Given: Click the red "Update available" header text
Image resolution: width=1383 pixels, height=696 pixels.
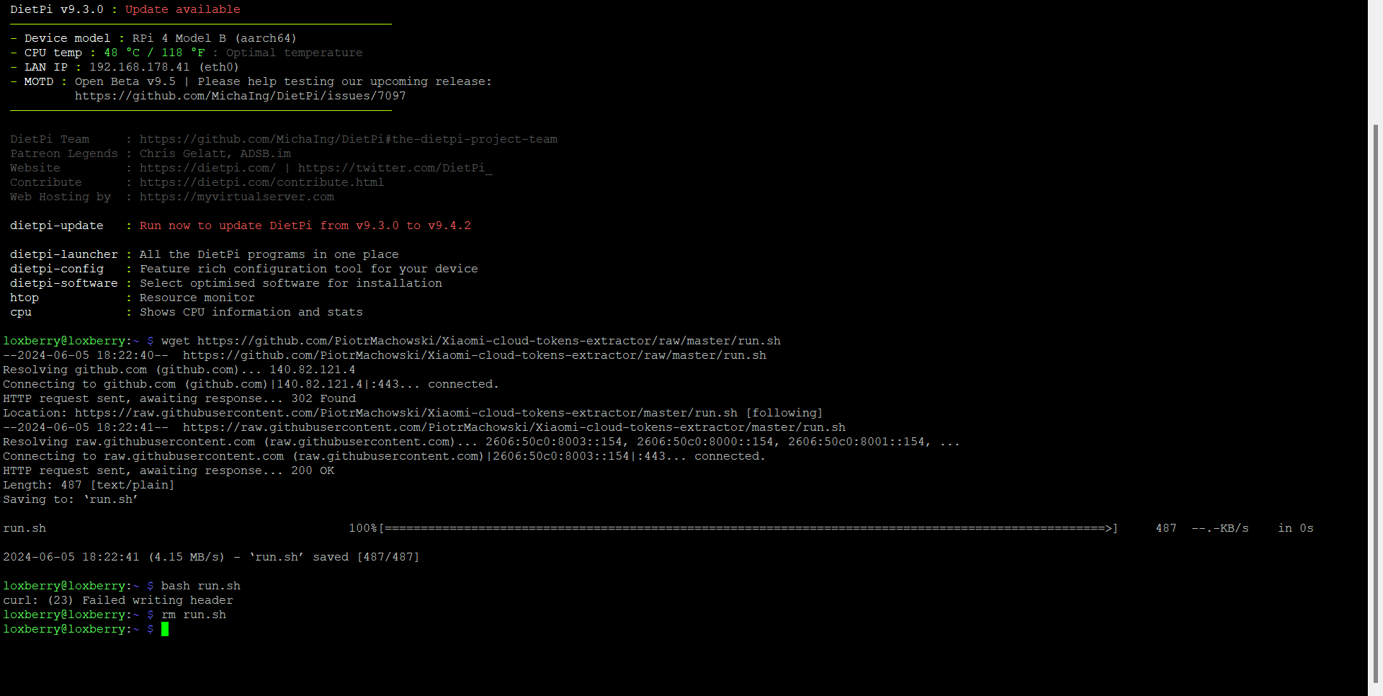Looking at the screenshot, I should (x=182, y=9).
